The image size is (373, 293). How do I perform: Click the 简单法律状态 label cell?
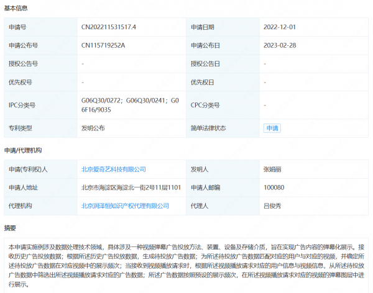pyautogui.click(x=223, y=128)
